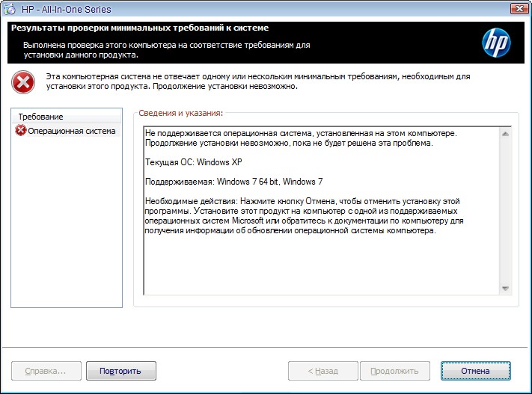Go back using the < Назад button
Image resolution: width=532 pixels, height=394 pixels.
tap(322, 371)
